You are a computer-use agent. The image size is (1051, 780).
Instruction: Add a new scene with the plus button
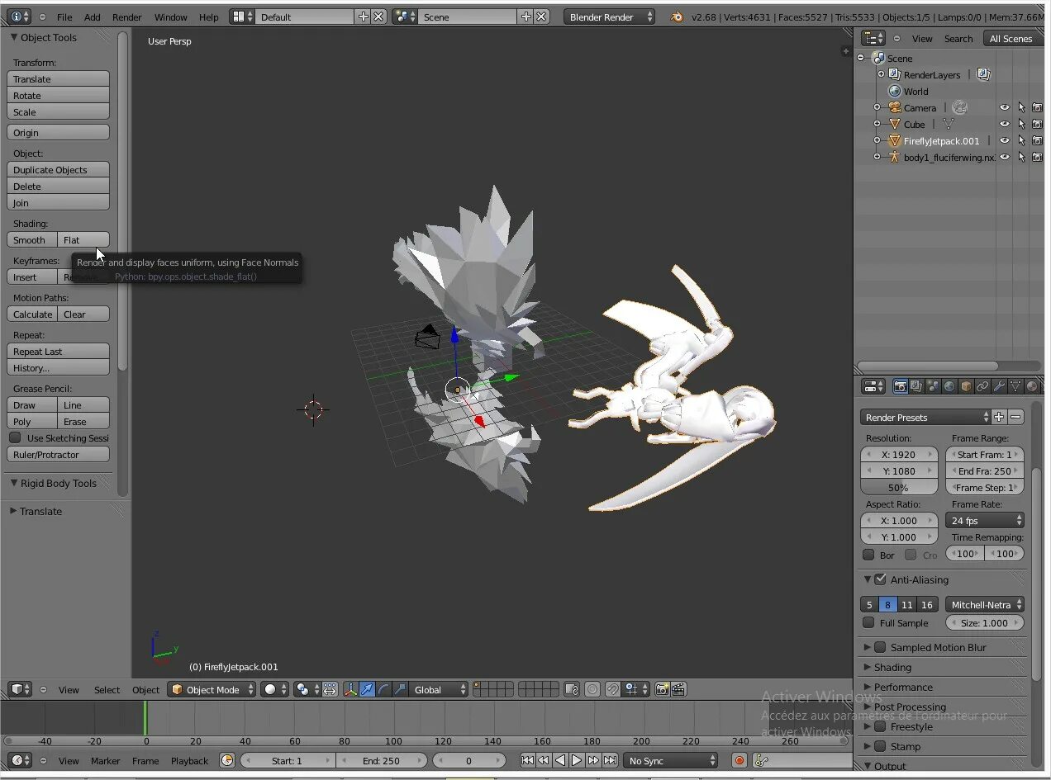525,17
